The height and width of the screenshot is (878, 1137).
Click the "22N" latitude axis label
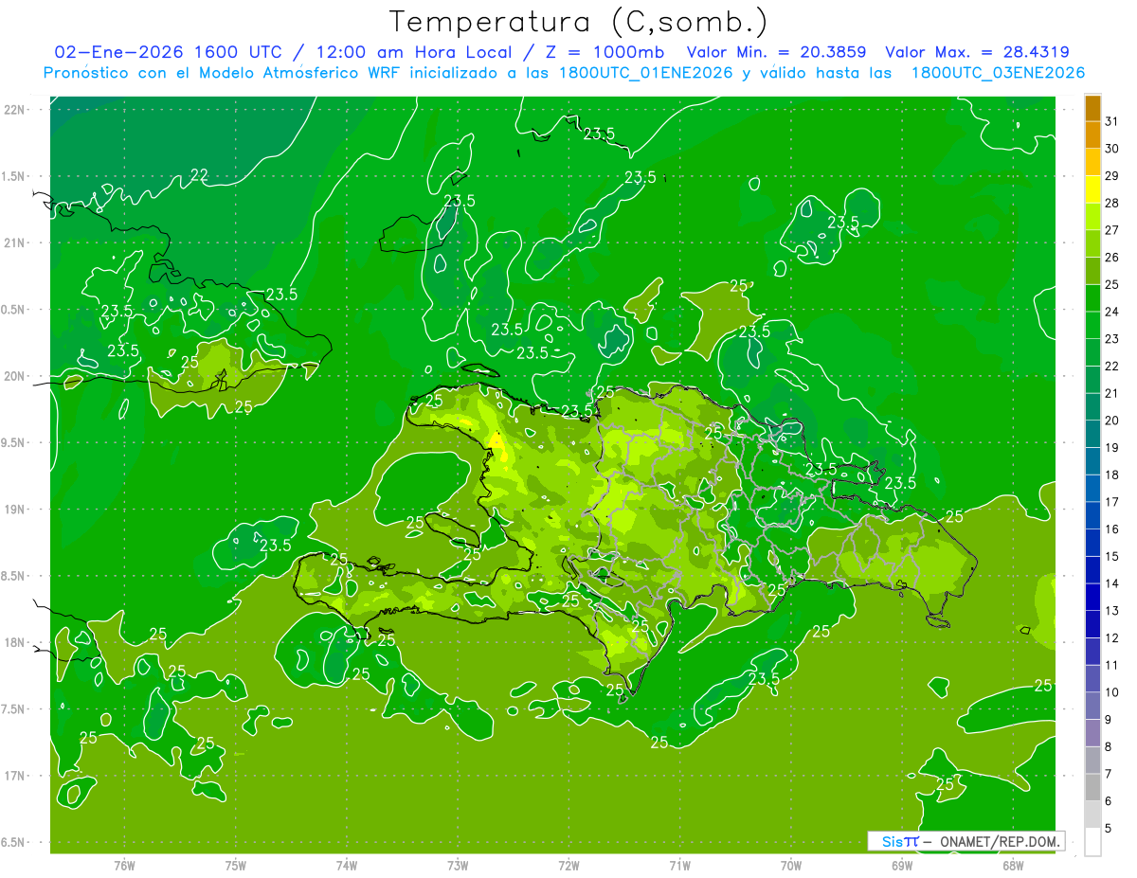pyautogui.click(x=14, y=110)
